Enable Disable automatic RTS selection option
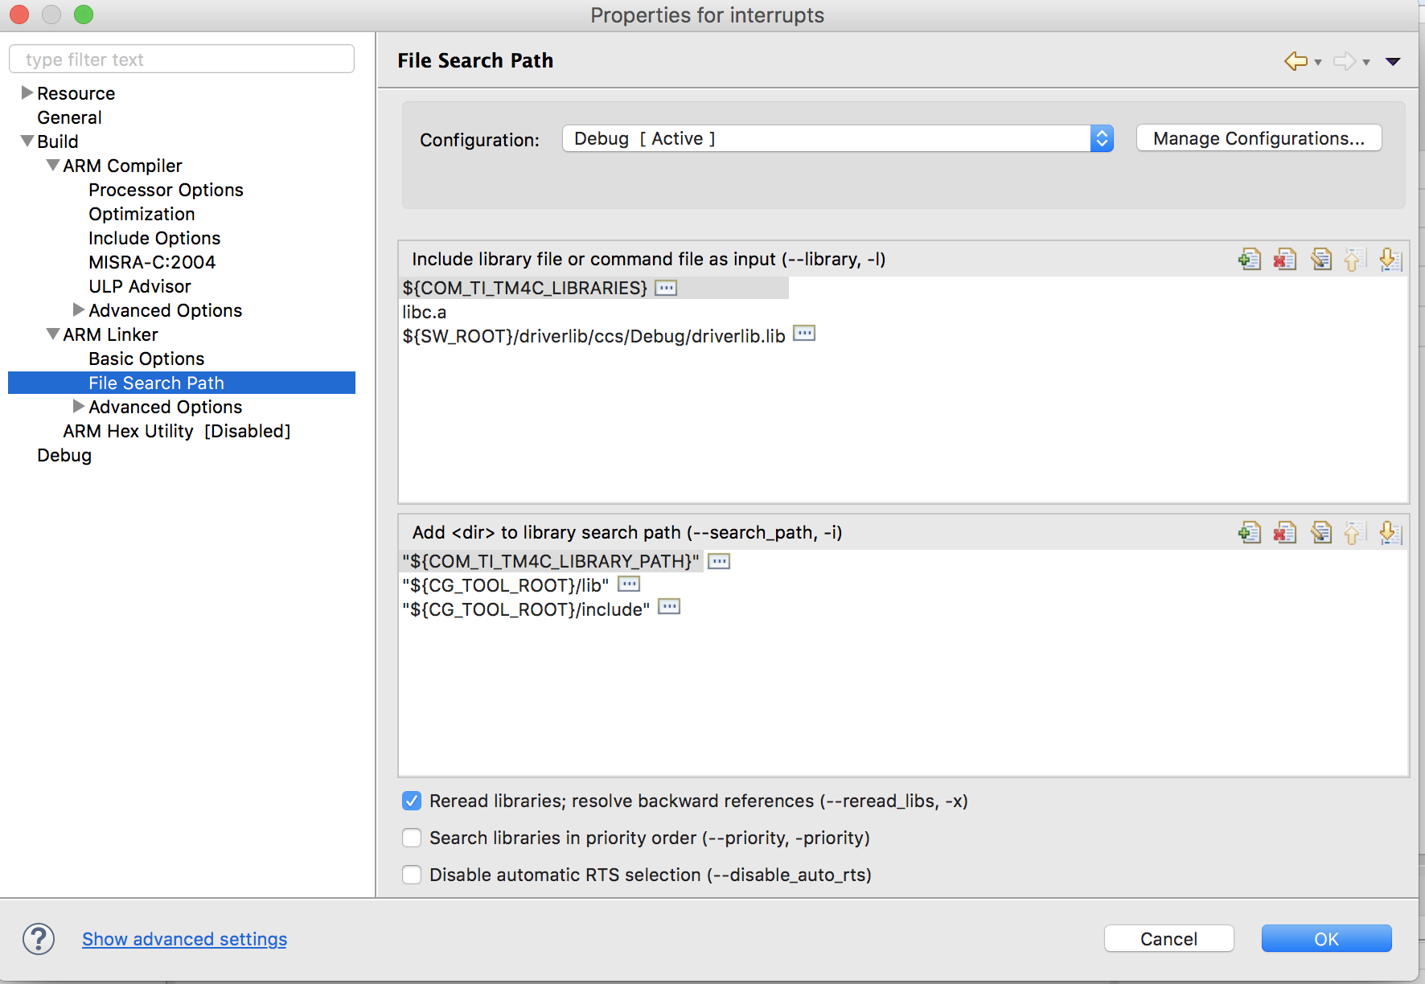 (x=412, y=875)
